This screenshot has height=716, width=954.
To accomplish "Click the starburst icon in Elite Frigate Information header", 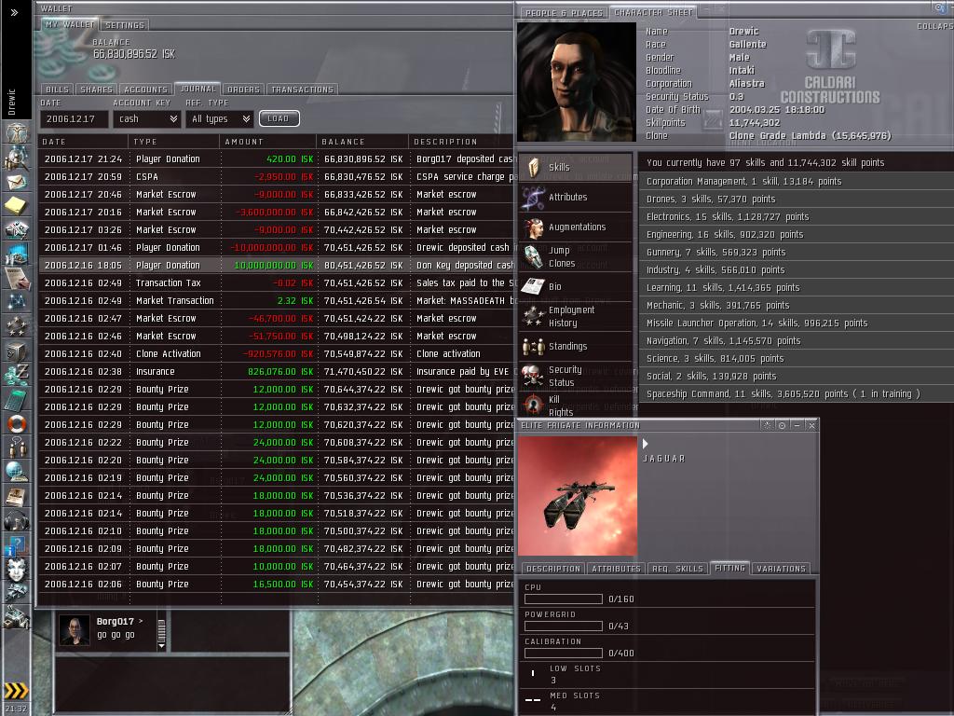I will (x=768, y=425).
